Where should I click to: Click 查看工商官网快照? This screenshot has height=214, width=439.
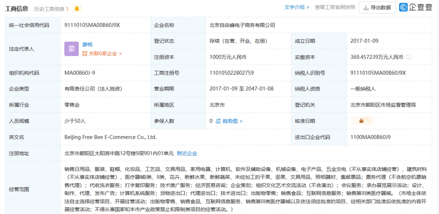[x=335, y=7]
